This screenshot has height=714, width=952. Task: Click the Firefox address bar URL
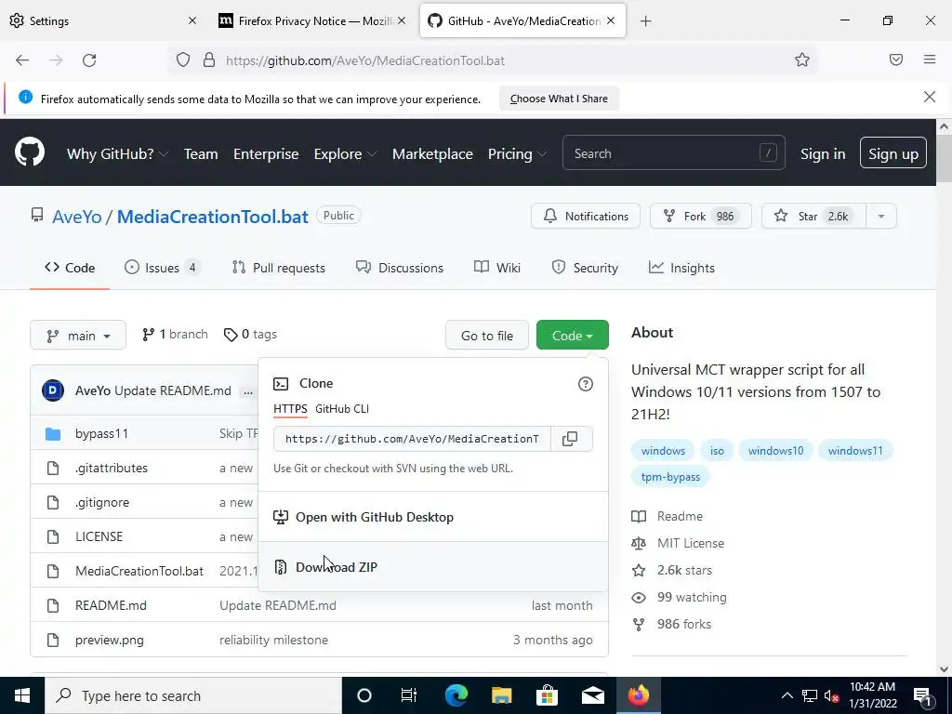pyautogui.click(x=364, y=60)
